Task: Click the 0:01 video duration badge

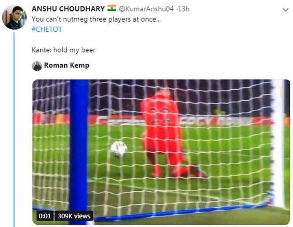Action: [45, 216]
